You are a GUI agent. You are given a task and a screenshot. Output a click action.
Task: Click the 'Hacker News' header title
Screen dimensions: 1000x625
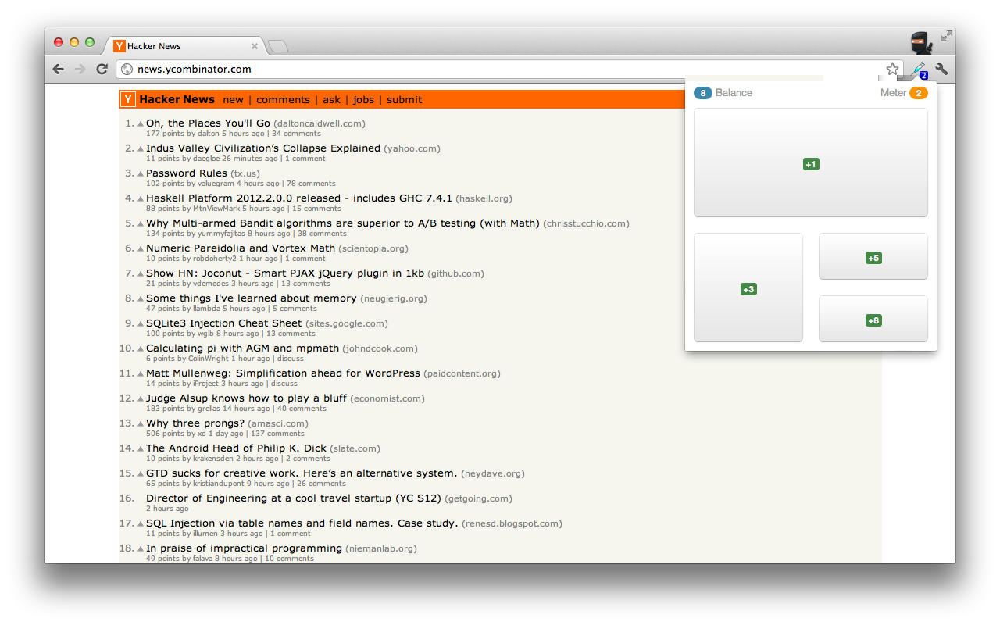tap(177, 99)
